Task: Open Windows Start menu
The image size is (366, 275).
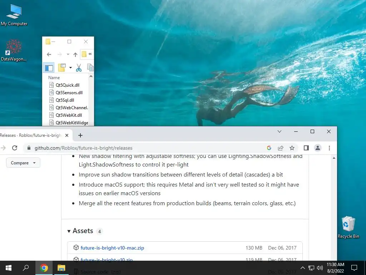Action: click(9, 268)
